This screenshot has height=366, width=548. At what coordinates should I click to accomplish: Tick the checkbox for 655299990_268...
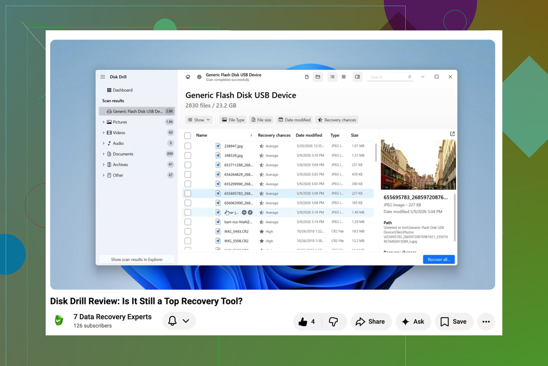pyautogui.click(x=188, y=184)
